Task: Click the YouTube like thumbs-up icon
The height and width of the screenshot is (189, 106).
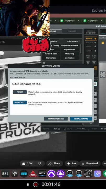Action: coord(24,164)
